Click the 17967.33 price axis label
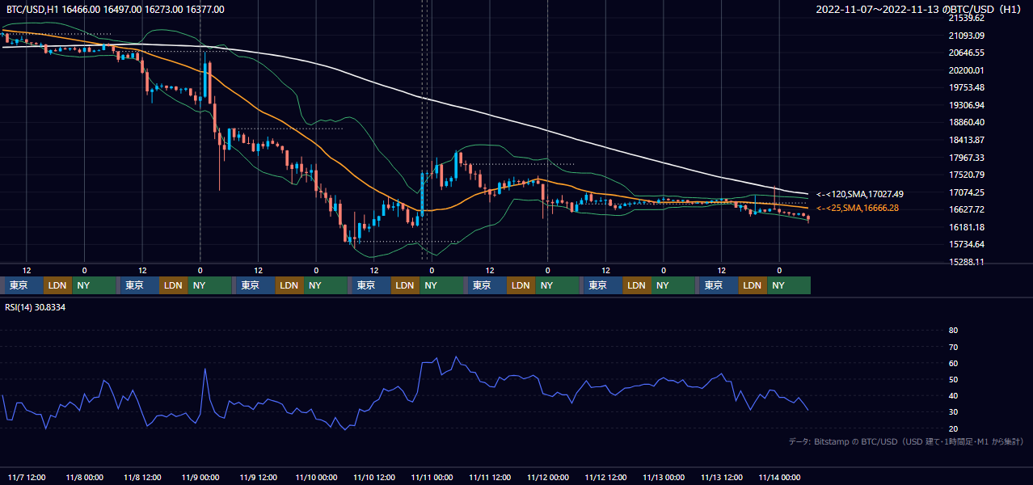 click(966, 158)
